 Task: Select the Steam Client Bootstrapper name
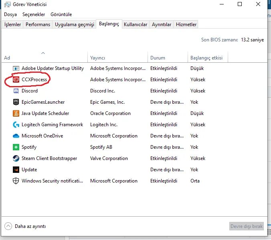pyautogui.click(x=49, y=158)
